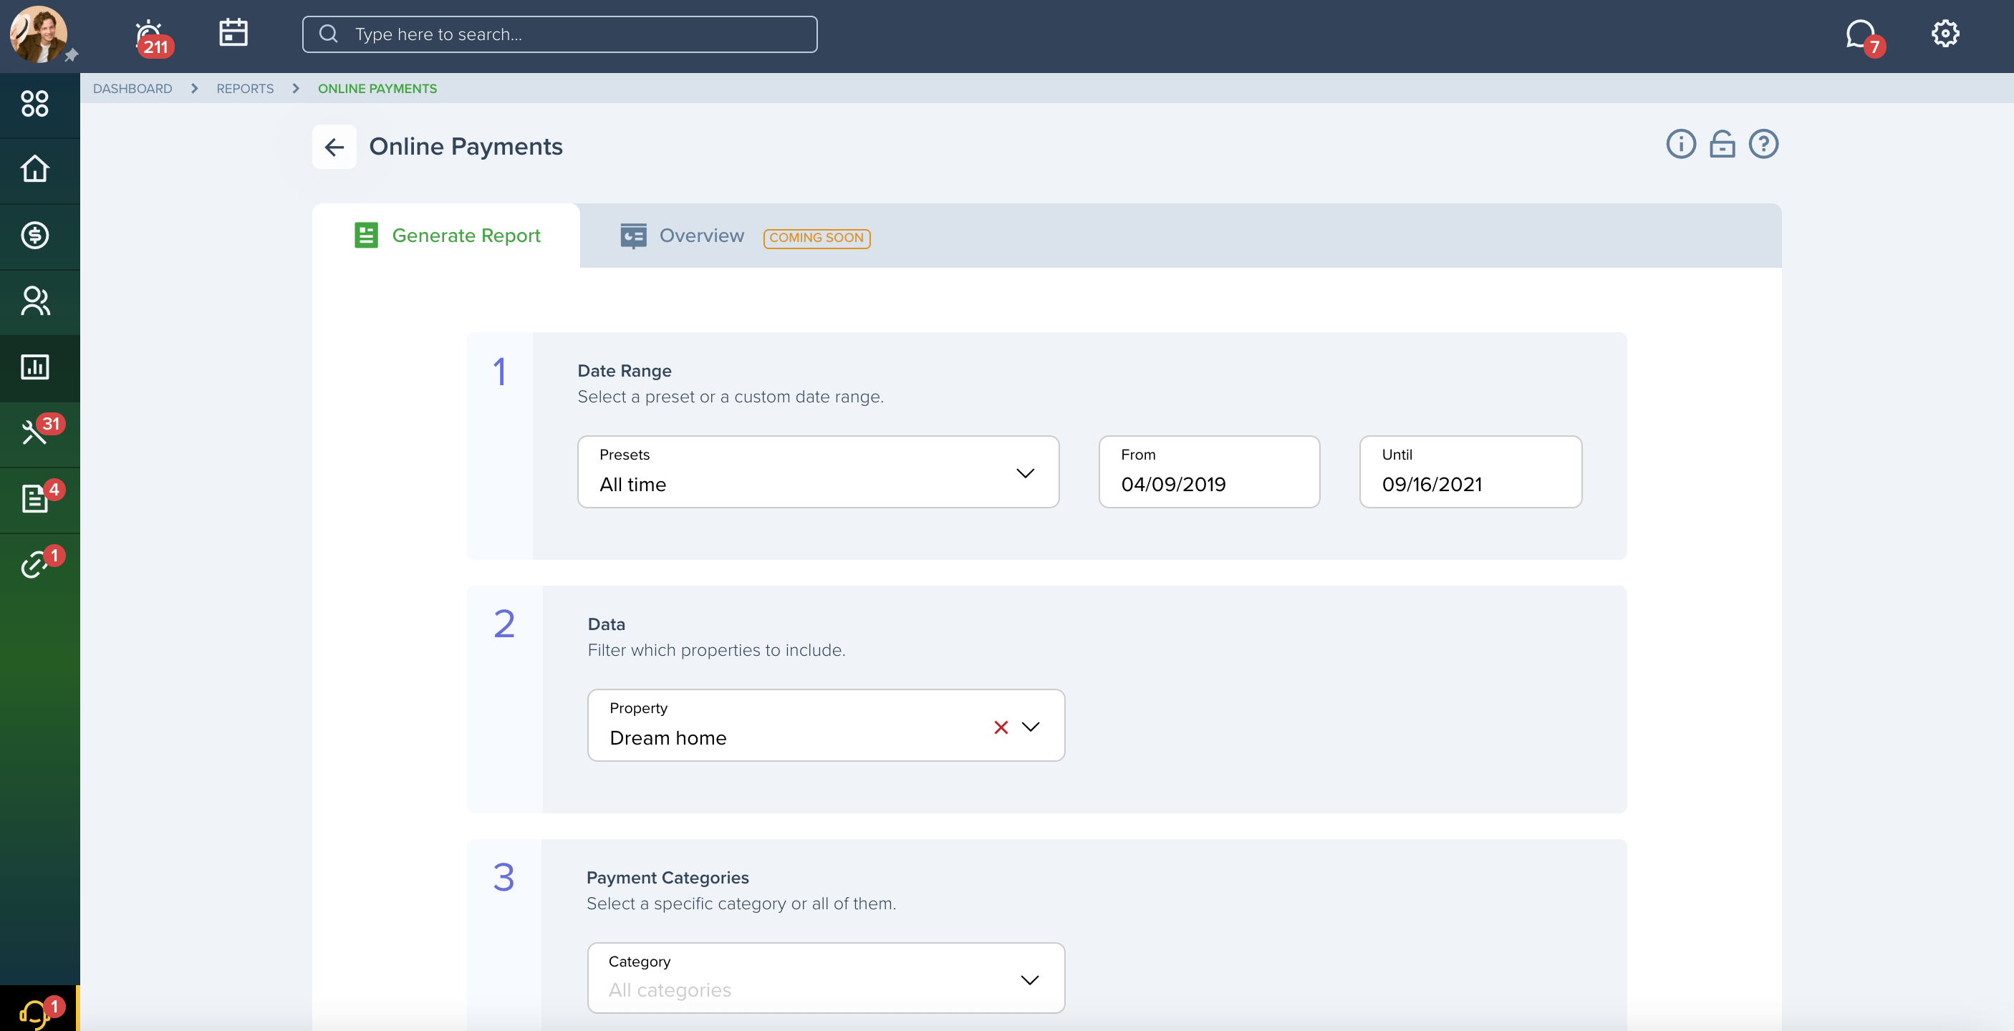The width and height of the screenshot is (2014, 1031).
Task: Expand the Property dropdown chevron
Action: pyautogui.click(x=1031, y=727)
